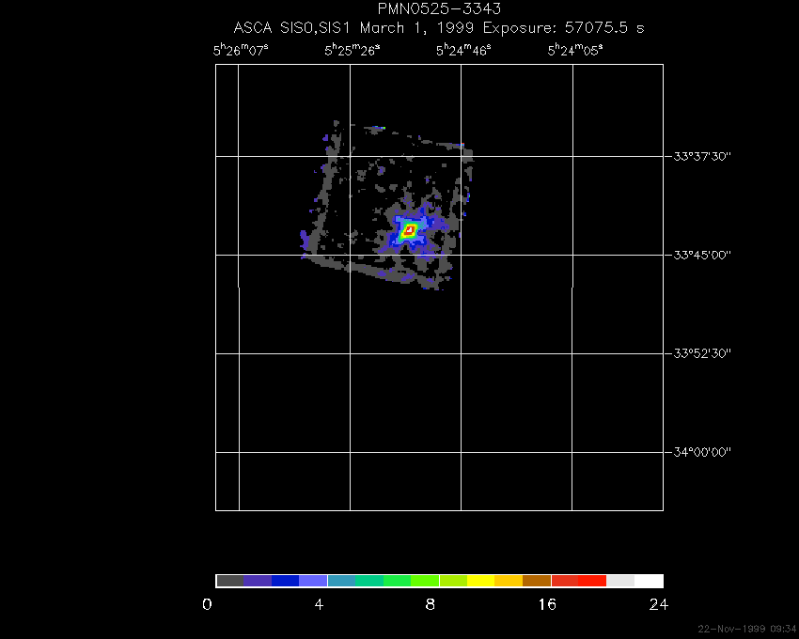Screen dimensions: 799x639
Task: Click the colorbar label 16
Action: tap(547, 605)
